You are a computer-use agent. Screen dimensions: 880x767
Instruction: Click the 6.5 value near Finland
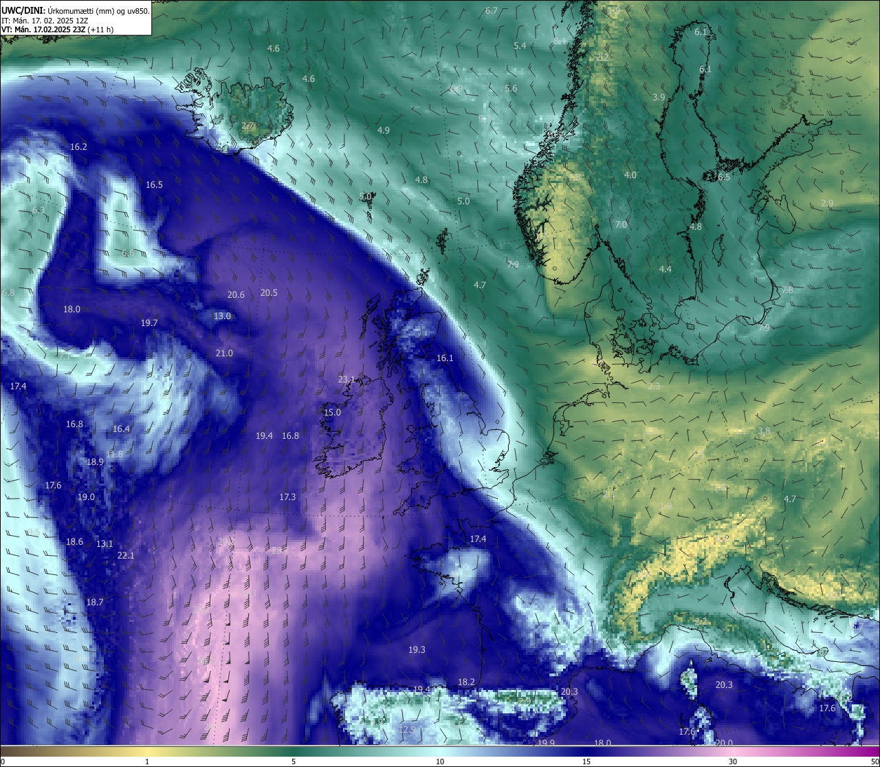[x=724, y=177]
